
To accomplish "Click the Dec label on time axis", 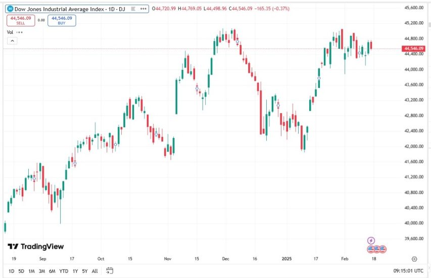I will [225, 259].
